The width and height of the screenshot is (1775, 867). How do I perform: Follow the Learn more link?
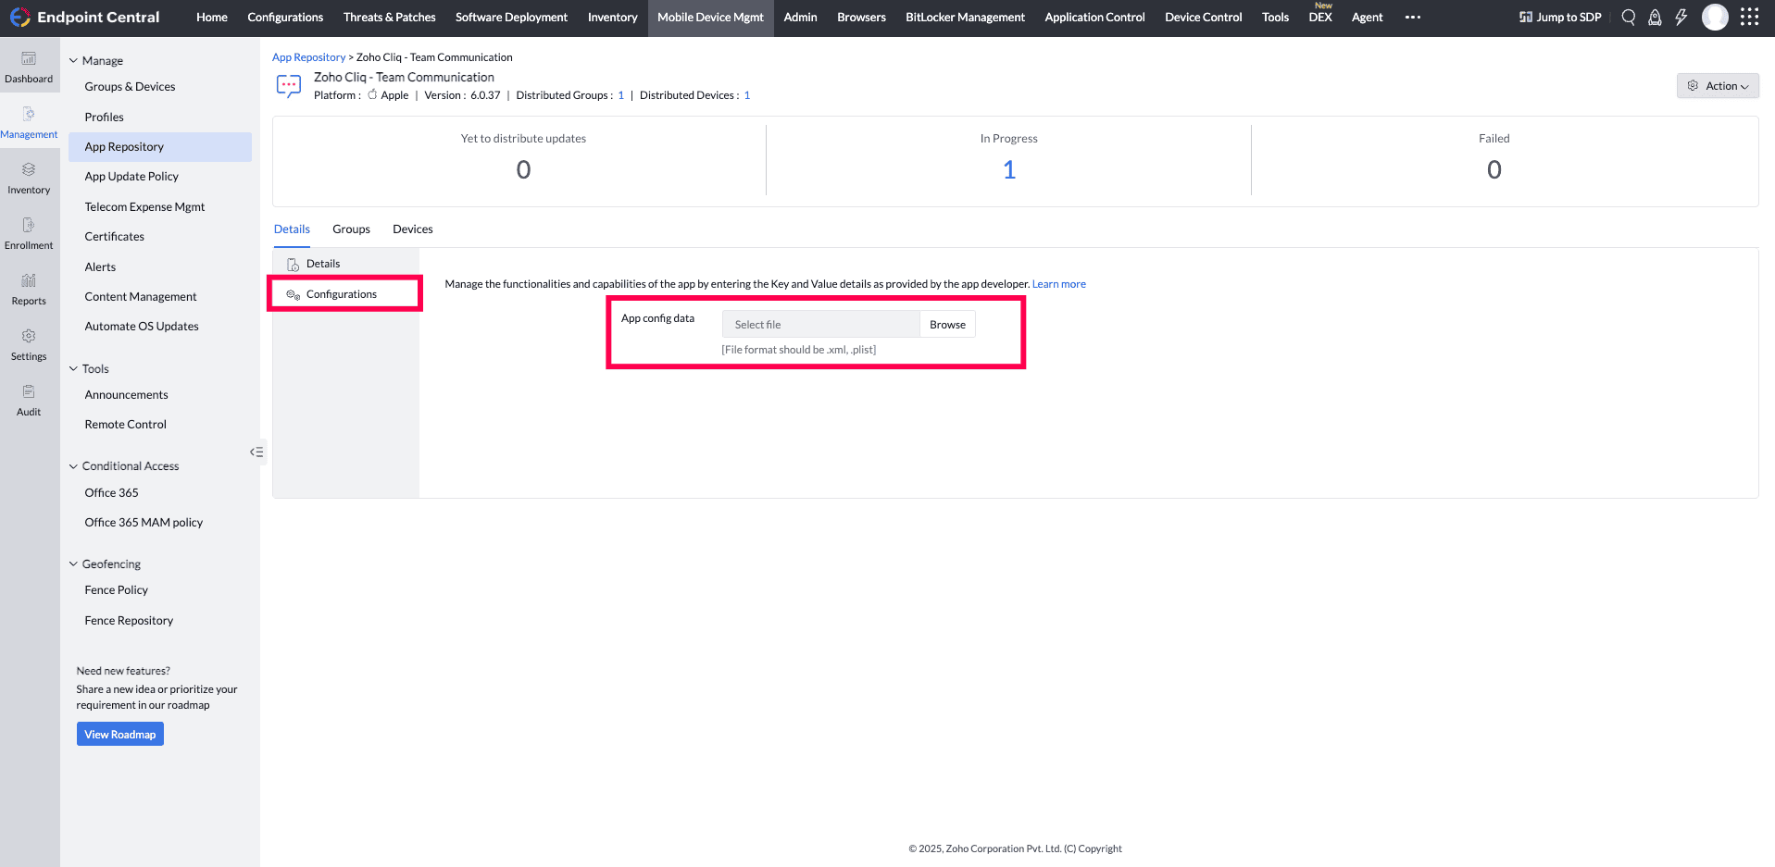[1059, 284]
